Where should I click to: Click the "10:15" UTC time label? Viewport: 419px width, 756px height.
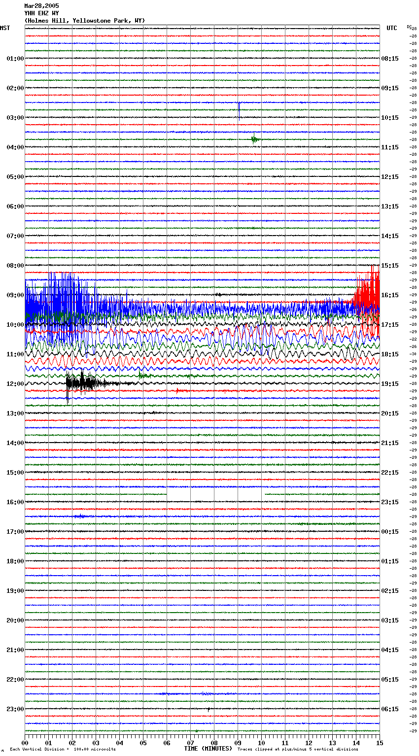pos(390,118)
